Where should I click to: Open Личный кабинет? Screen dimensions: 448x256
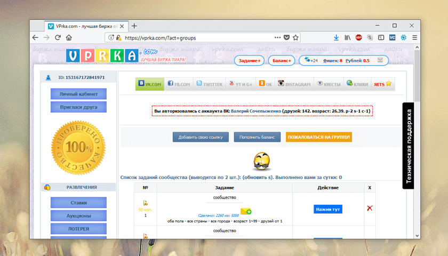[x=78, y=94]
